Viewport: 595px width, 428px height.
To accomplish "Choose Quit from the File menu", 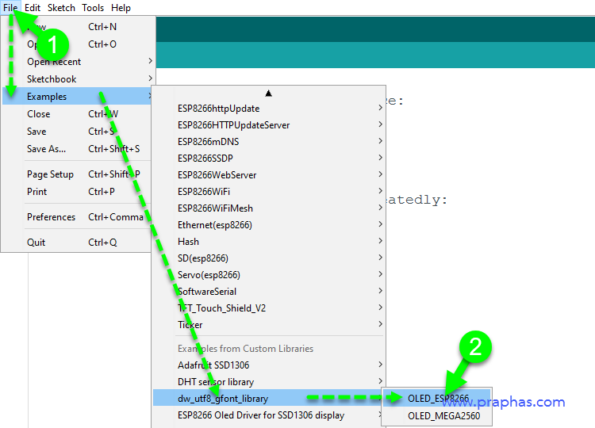I will pyautogui.click(x=79, y=243).
